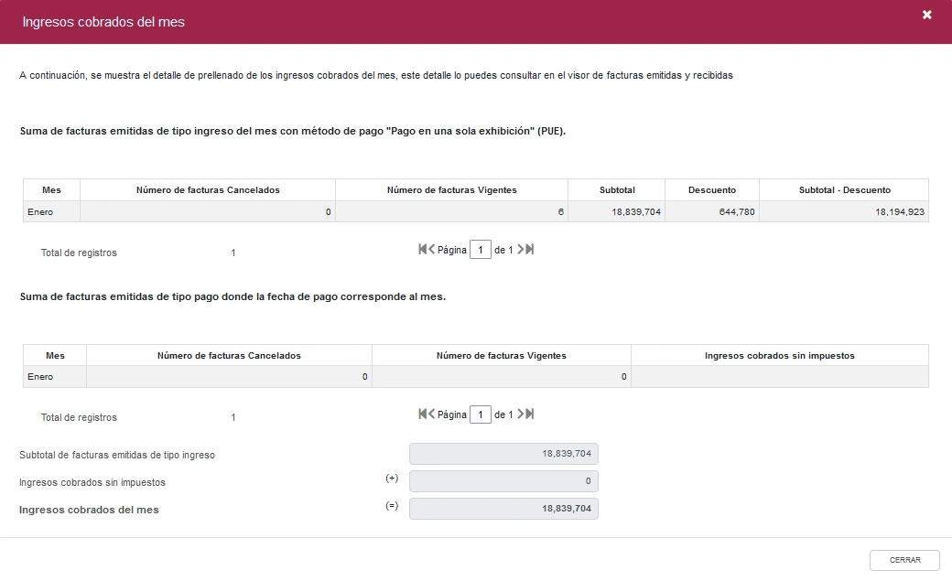Click Ingresos cobrados sin impuestos column header
Image resolution: width=952 pixels, height=581 pixels.
pyautogui.click(x=780, y=356)
